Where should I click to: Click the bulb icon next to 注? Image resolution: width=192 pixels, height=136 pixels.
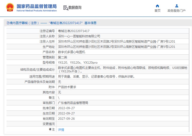[x=50, y=129]
